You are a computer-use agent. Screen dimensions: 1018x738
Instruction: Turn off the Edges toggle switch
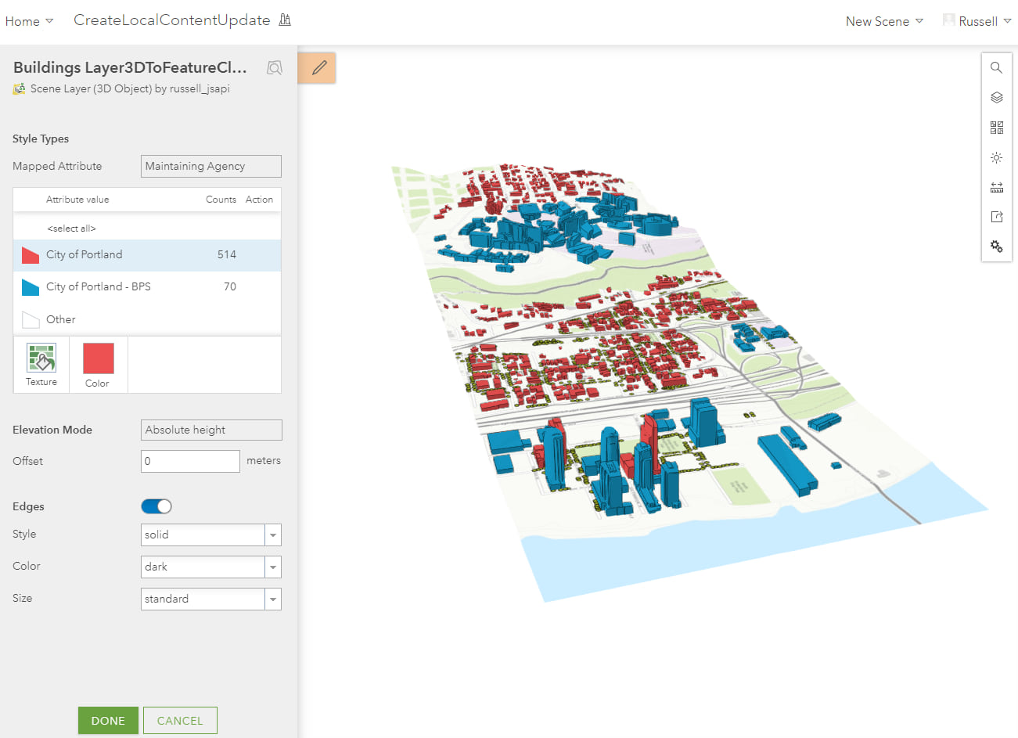coord(156,506)
